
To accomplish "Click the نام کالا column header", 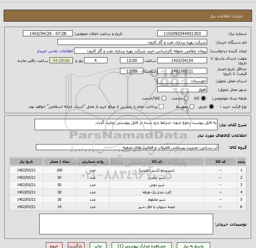I will (157, 161).
